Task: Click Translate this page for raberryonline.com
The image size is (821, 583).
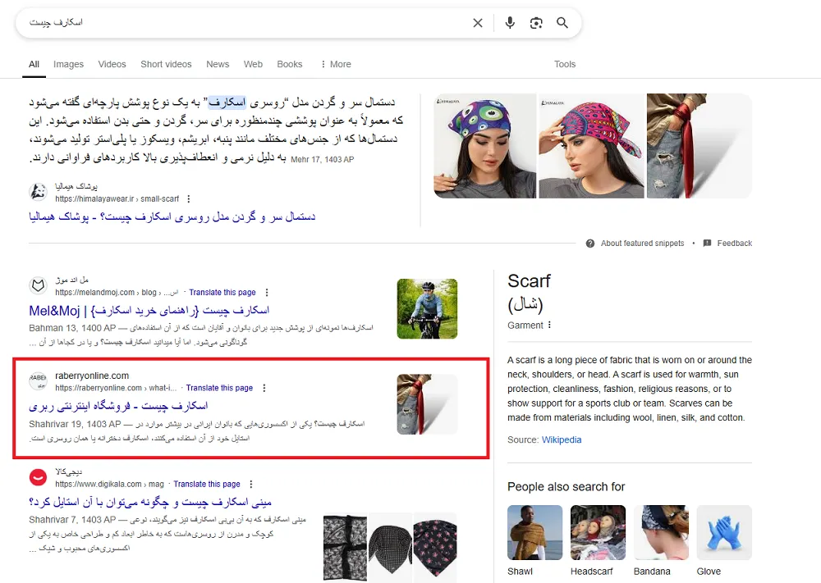Action: (219, 388)
